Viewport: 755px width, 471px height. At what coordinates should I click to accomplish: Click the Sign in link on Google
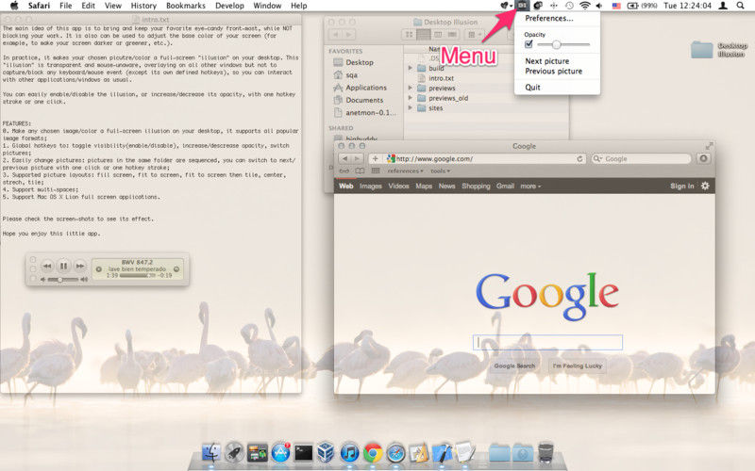[x=681, y=186]
